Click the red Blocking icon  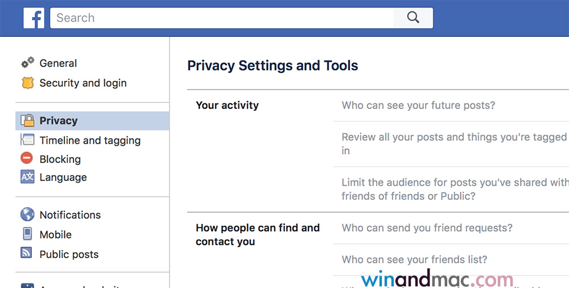pyautogui.click(x=27, y=159)
